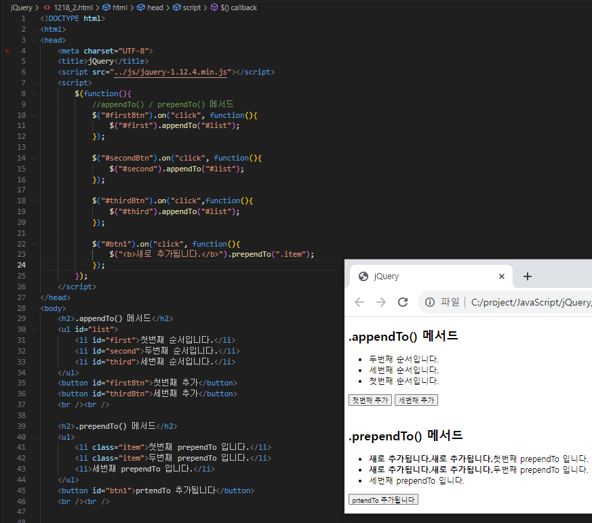Click the 세번째 추가 button in browser
Viewport: 592px width, 523px height.
pyautogui.click(x=416, y=400)
